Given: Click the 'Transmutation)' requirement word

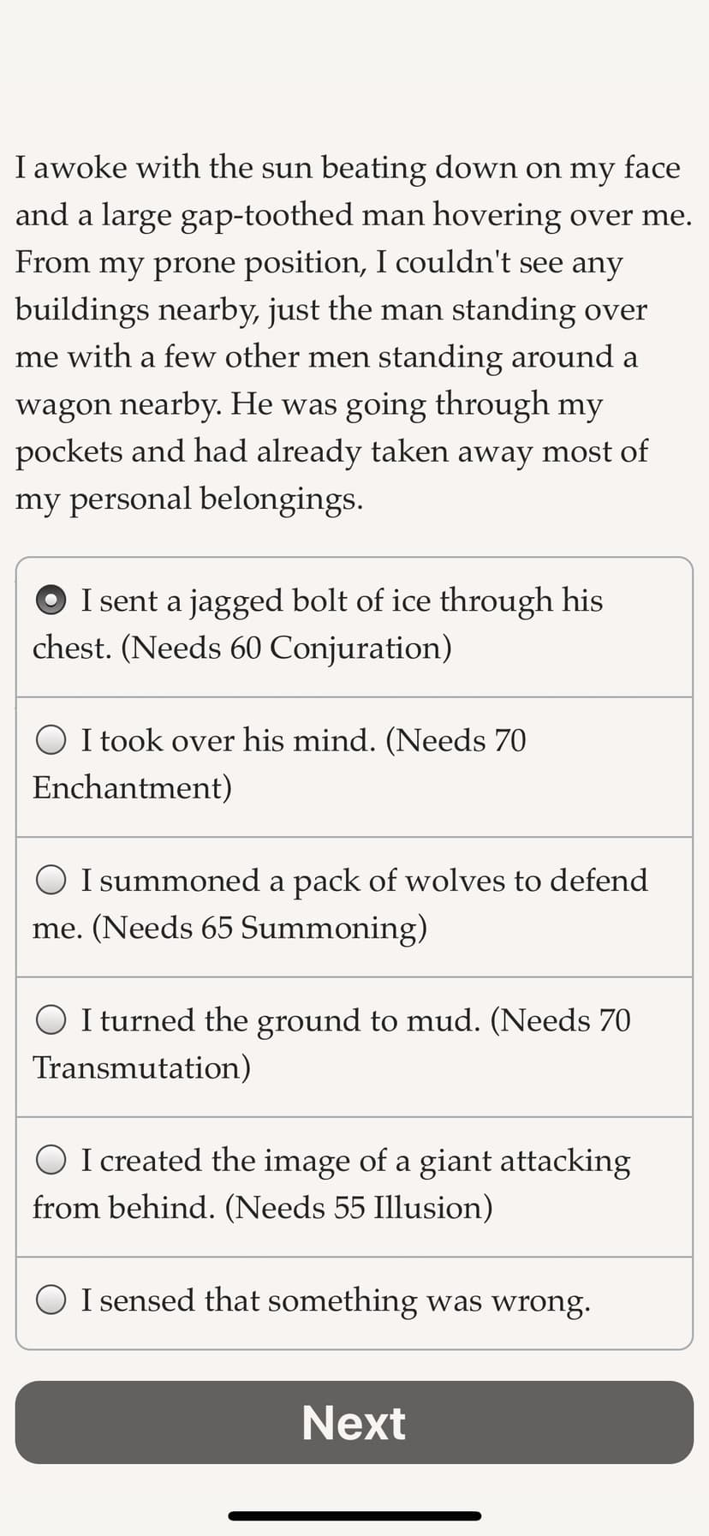Looking at the screenshot, I should click(141, 1068).
